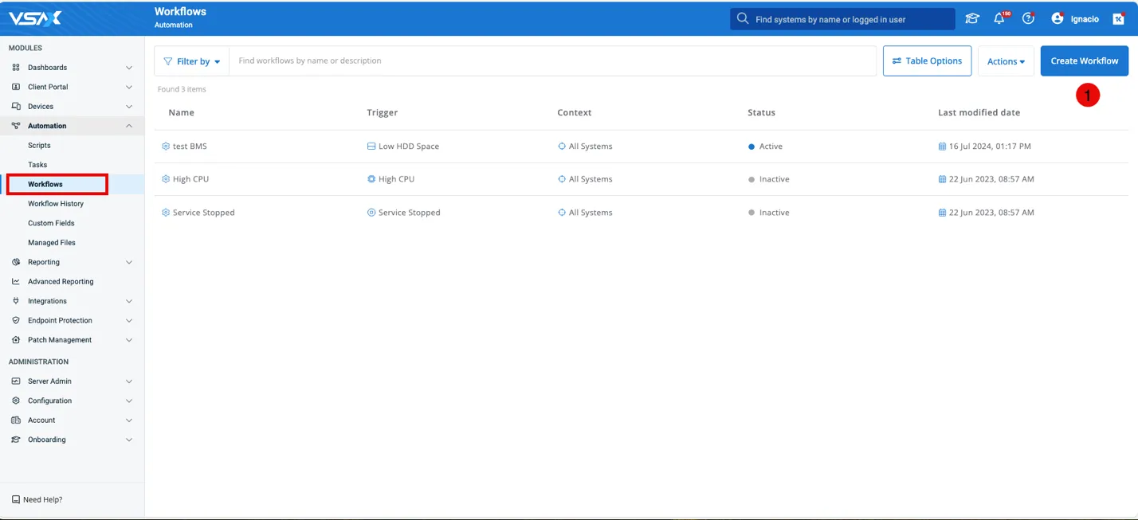This screenshot has width=1138, height=520.
Task: Click the Need Help chat icon
Action: point(16,499)
